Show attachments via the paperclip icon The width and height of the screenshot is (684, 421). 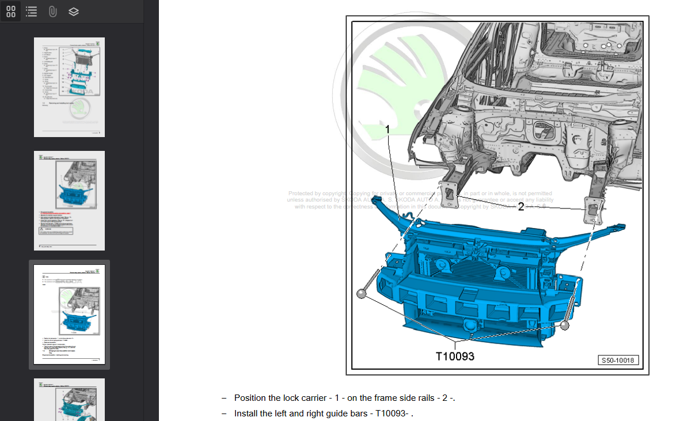coord(52,12)
